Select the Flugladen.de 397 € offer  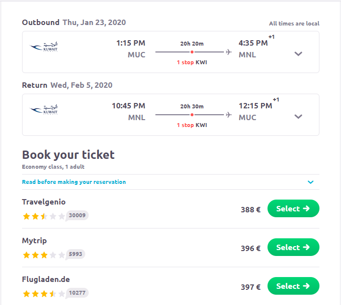[293, 286]
